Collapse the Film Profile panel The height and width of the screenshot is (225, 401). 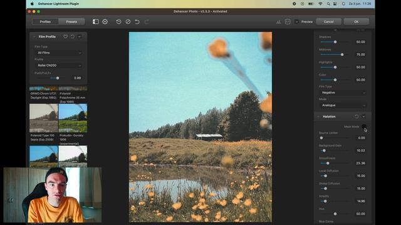tap(34, 37)
